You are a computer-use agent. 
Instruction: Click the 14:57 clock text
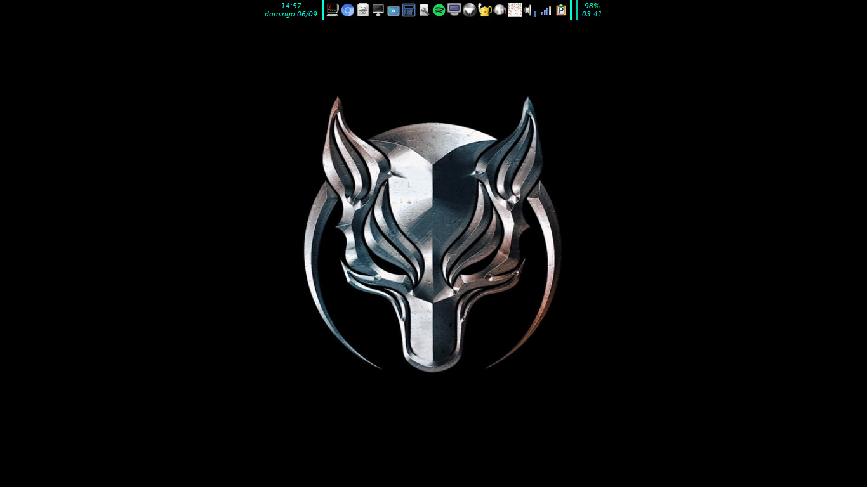pos(291,6)
